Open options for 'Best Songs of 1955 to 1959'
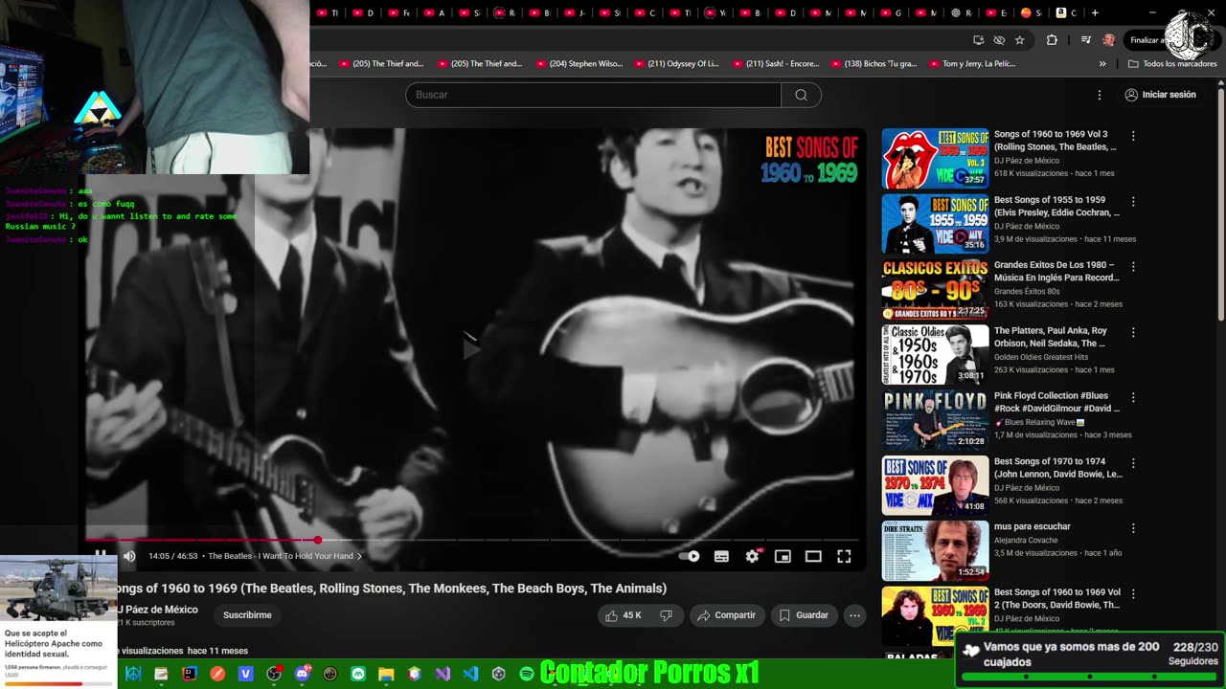 coord(1133,201)
